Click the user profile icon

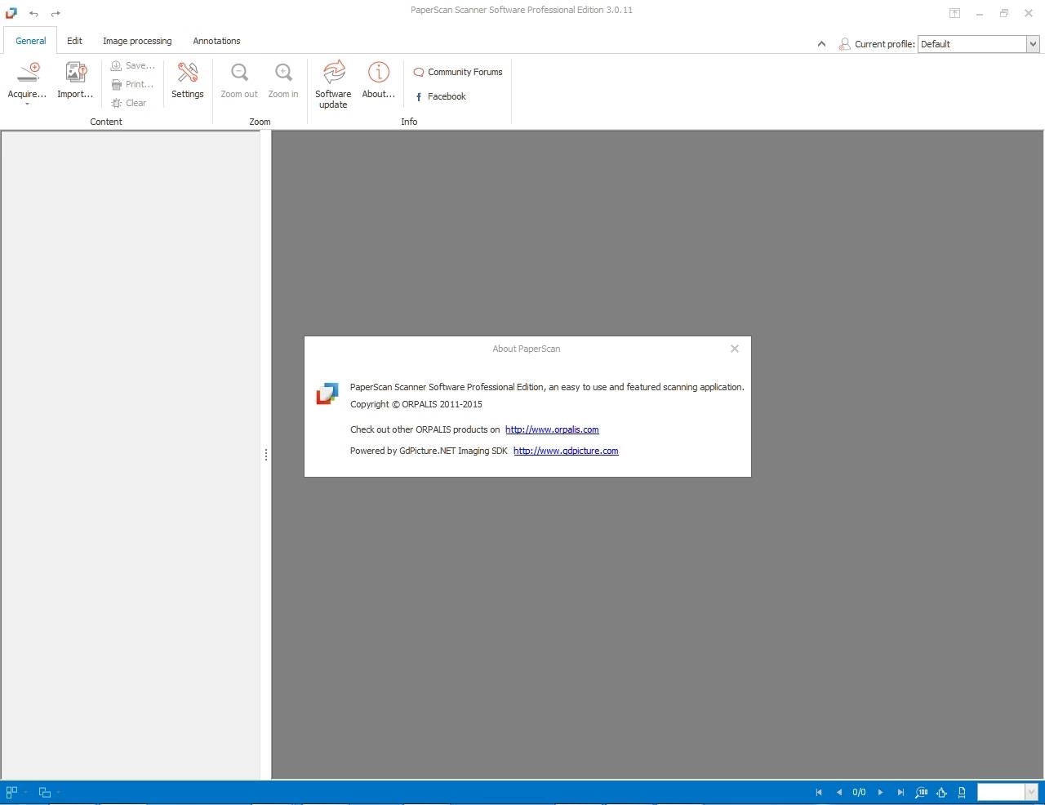coord(844,44)
